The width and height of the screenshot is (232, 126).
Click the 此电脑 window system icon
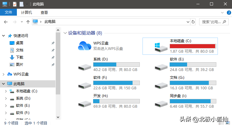coord(5,4)
